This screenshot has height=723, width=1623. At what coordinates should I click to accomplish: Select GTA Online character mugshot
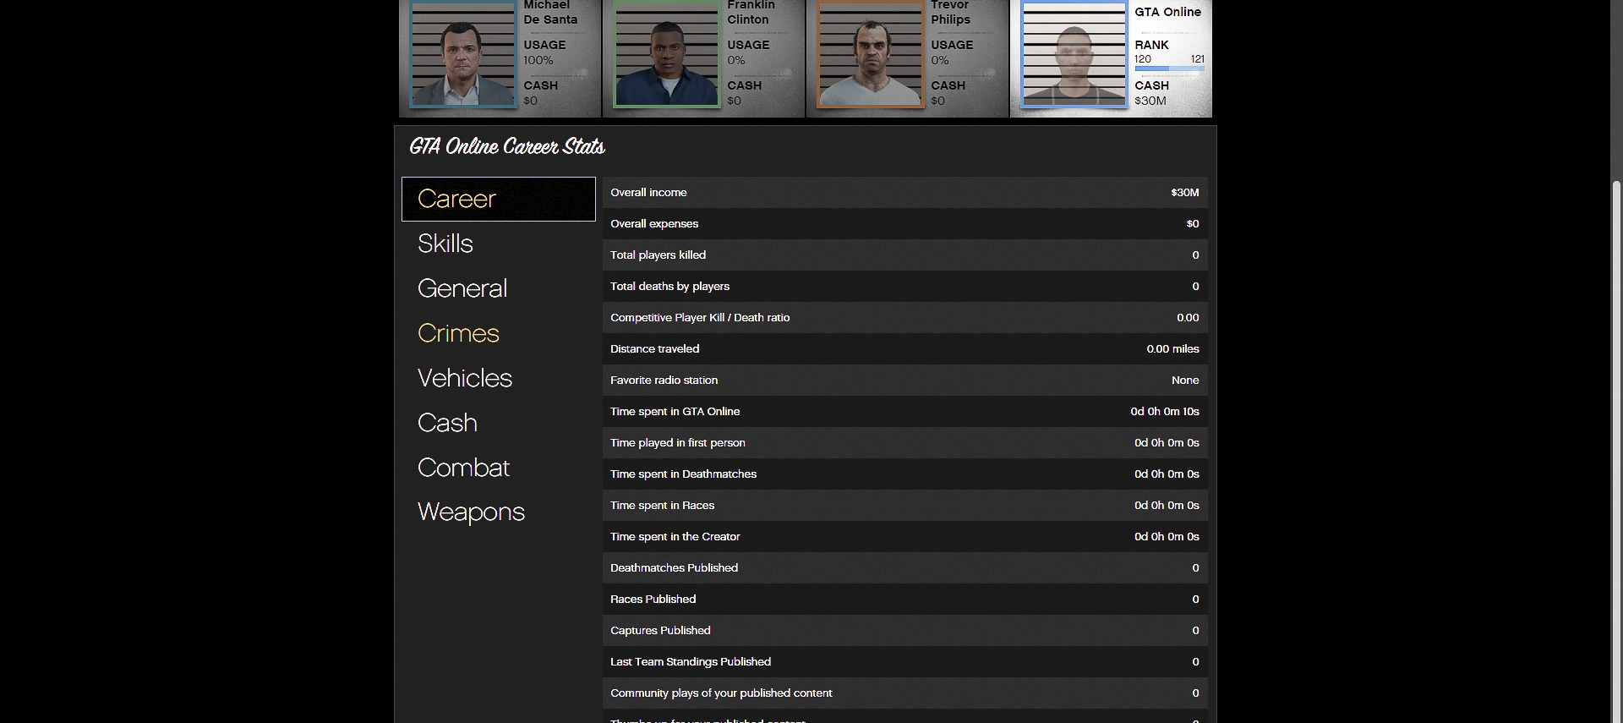[x=1074, y=54]
